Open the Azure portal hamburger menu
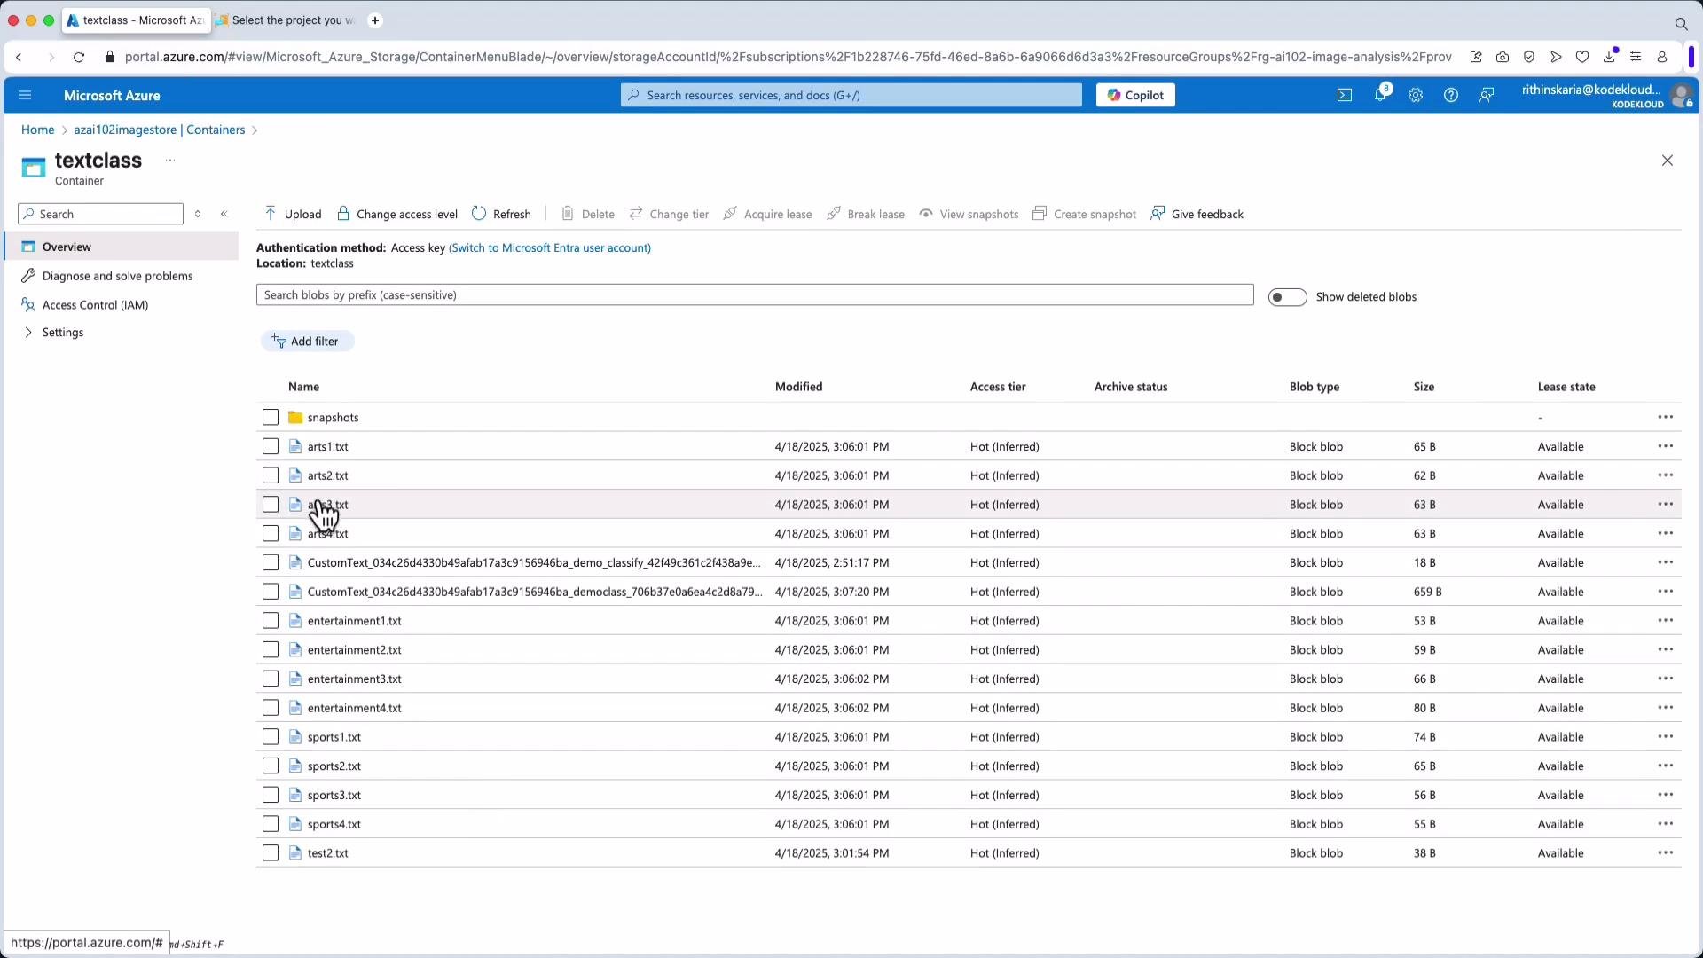1703x958 pixels. (25, 95)
